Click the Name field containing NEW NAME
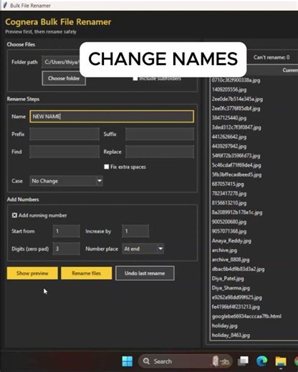 point(112,117)
